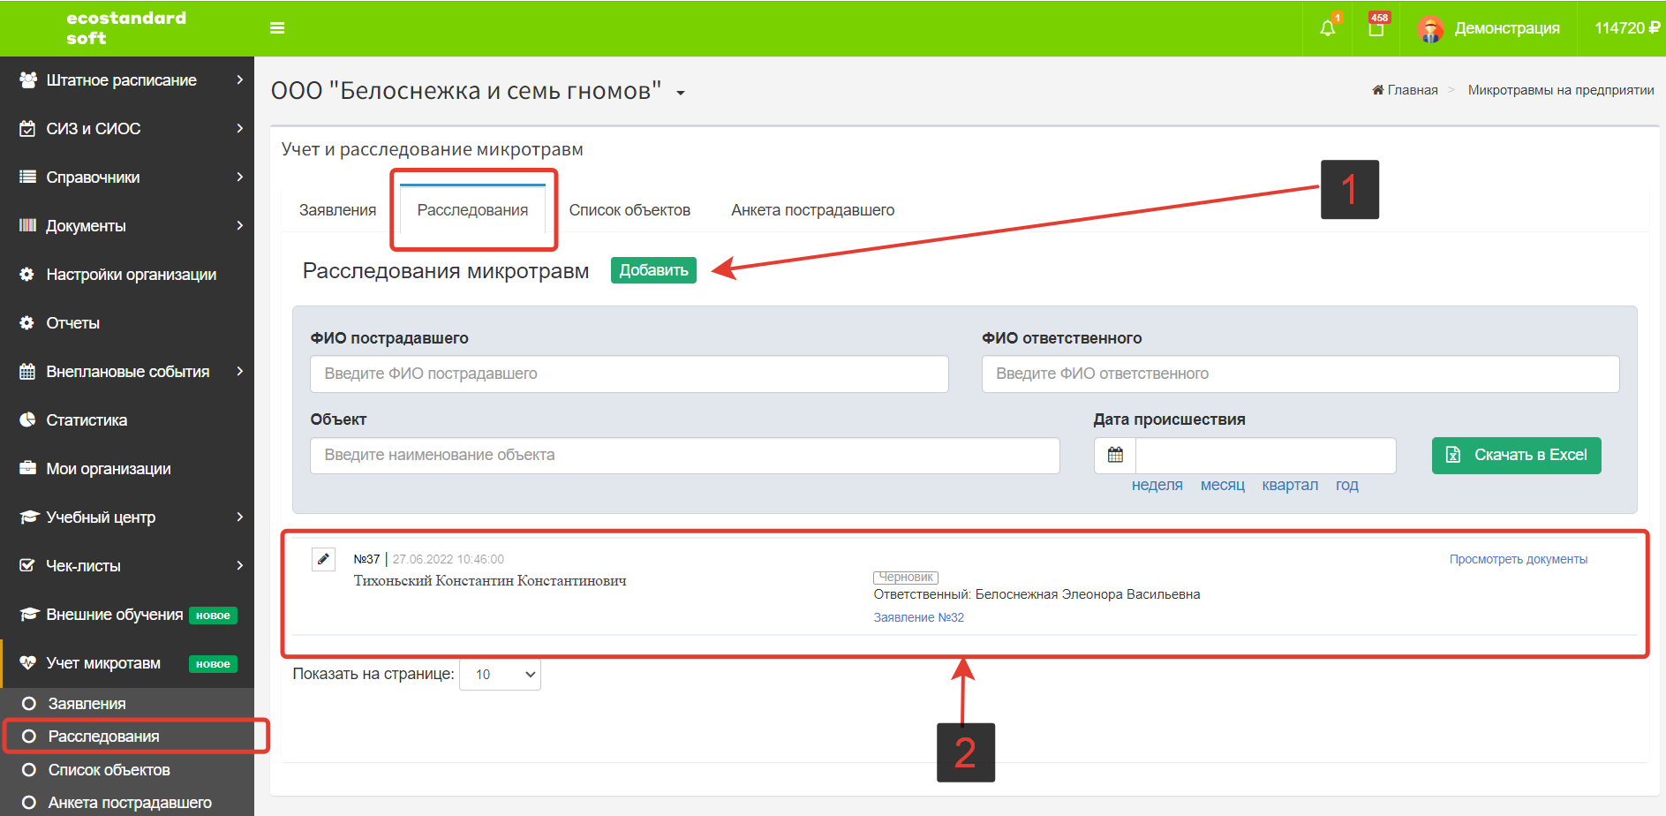Expand the СИЗ и СИОС menu chevron
1666x816 pixels.
click(x=239, y=129)
